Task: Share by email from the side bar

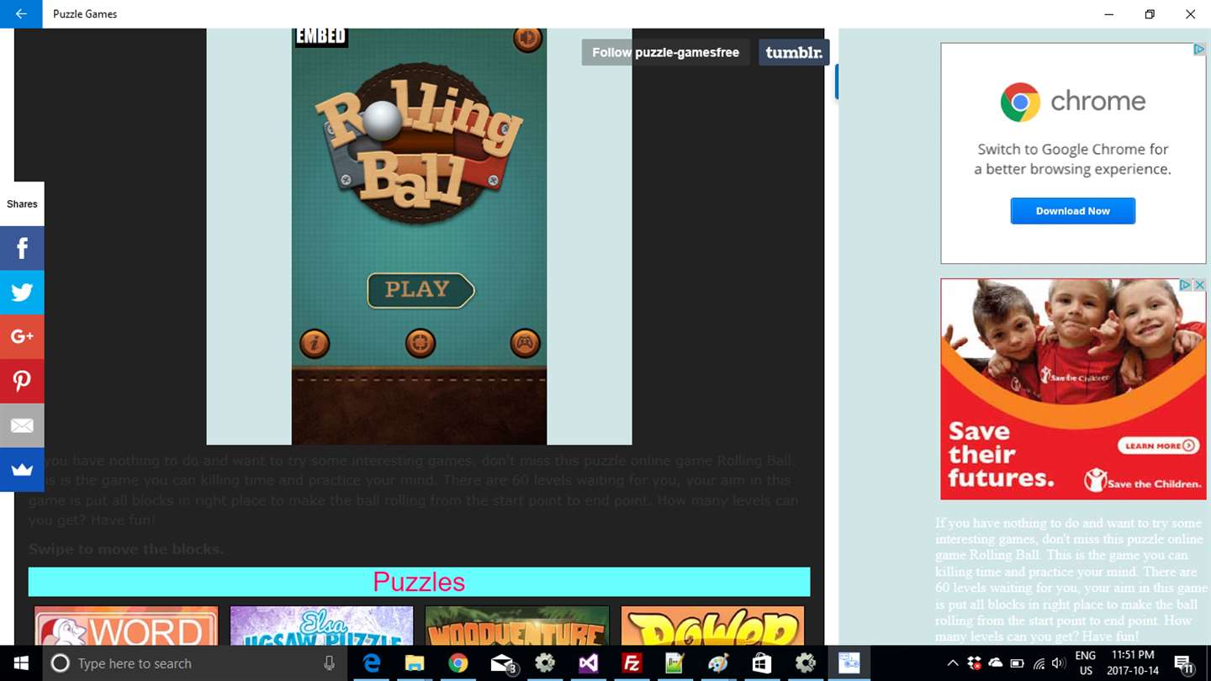Action: coord(22,426)
